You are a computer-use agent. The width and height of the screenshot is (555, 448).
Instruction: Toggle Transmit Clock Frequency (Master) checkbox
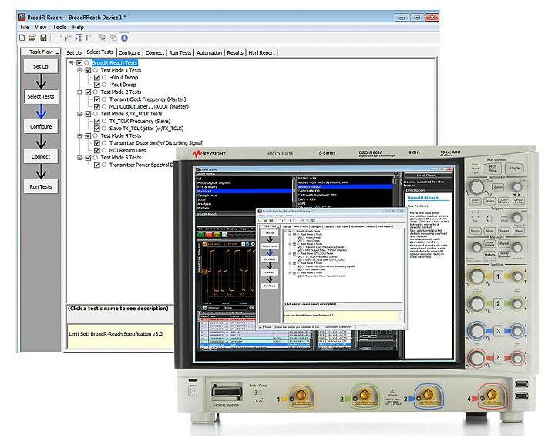(x=97, y=99)
